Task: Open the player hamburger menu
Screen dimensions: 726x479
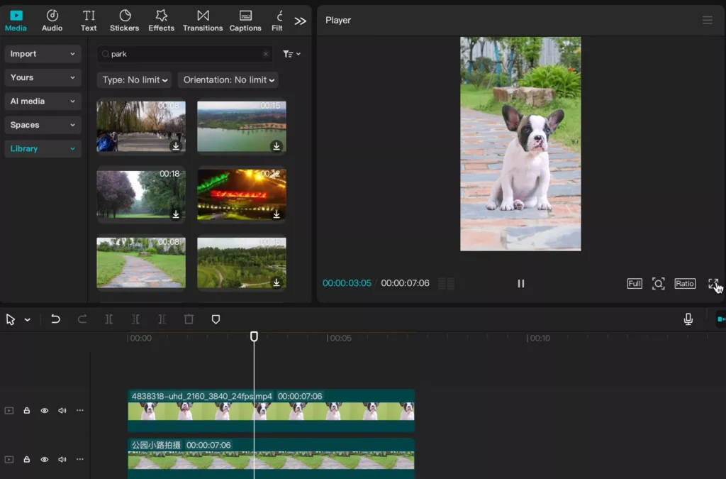Action: tap(707, 21)
